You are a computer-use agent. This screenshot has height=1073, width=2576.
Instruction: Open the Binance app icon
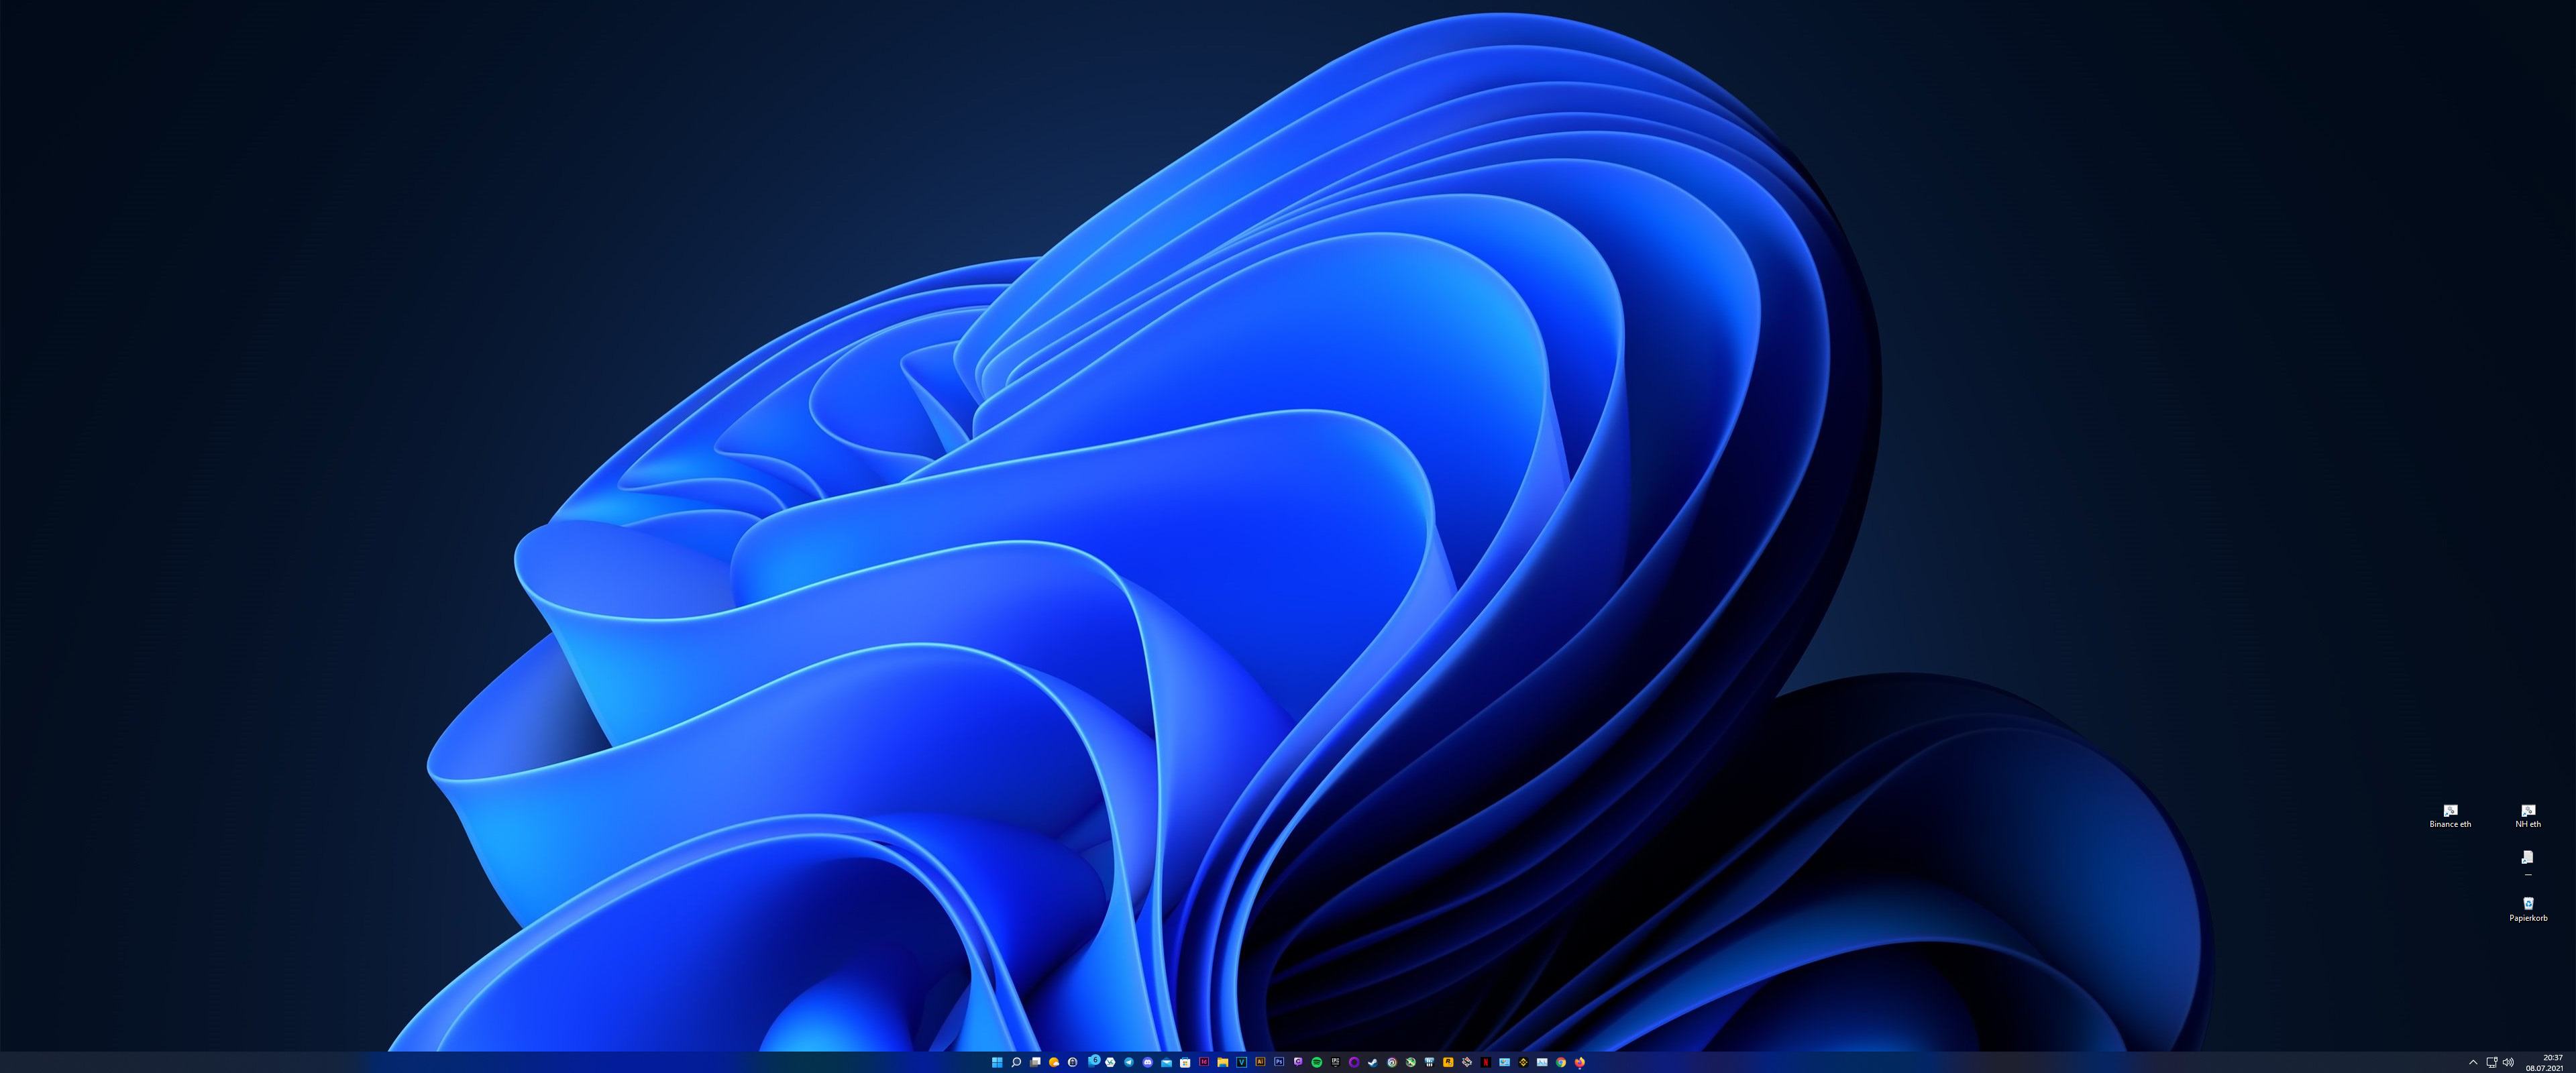click(1523, 1062)
